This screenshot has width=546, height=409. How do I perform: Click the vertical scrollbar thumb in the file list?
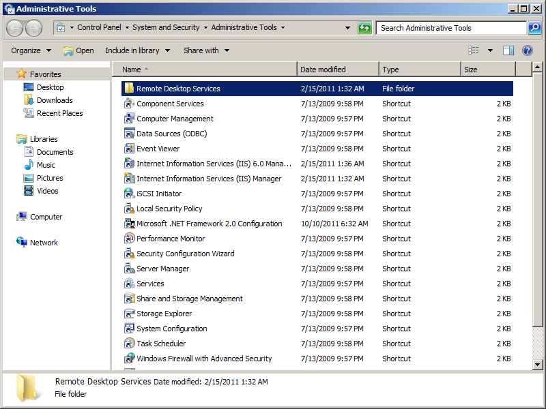point(537,199)
